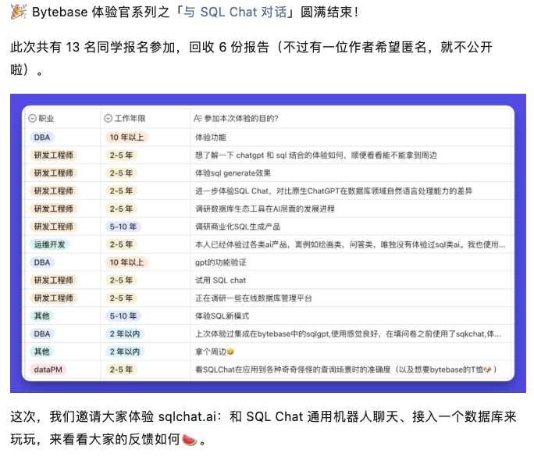This screenshot has height=464, width=534.
Task: Click 2-5 年 tag in the dataPM row
Action: click(x=121, y=369)
